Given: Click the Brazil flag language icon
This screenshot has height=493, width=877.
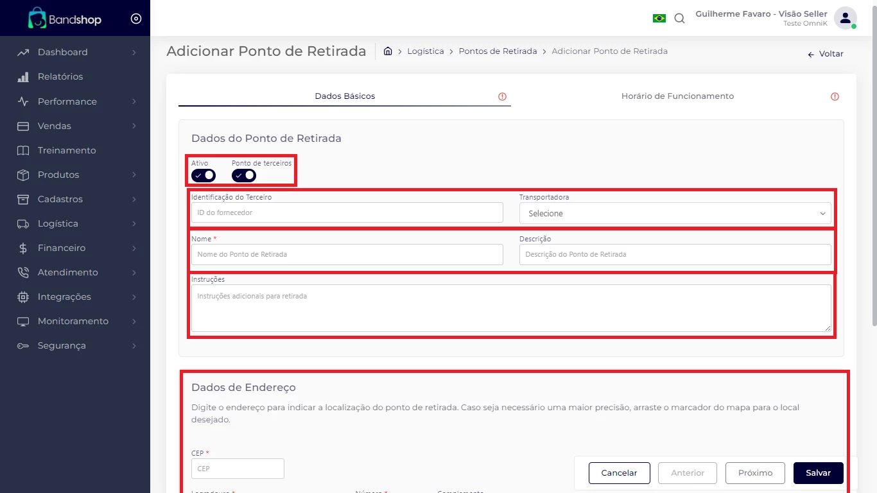Looking at the screenshot, I should 659,19.
